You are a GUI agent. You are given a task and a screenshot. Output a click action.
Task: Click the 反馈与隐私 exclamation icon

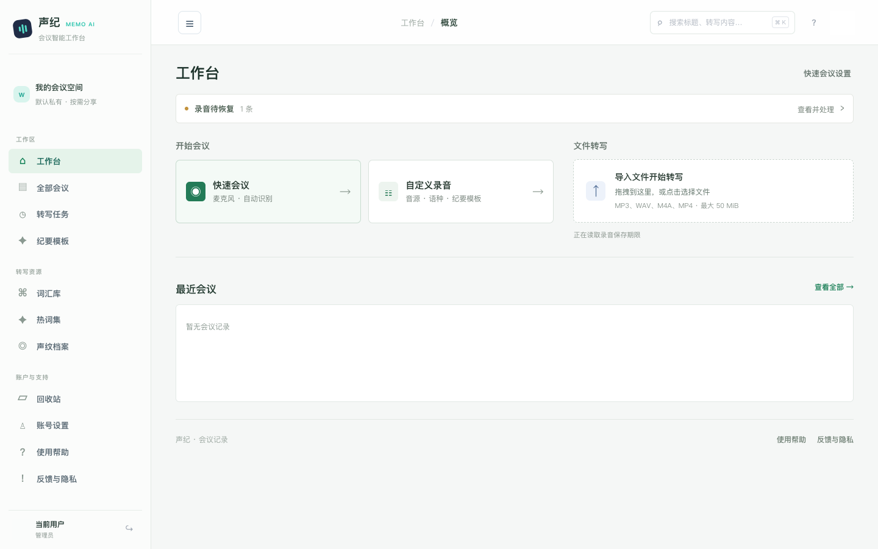[x=23, y=479]
